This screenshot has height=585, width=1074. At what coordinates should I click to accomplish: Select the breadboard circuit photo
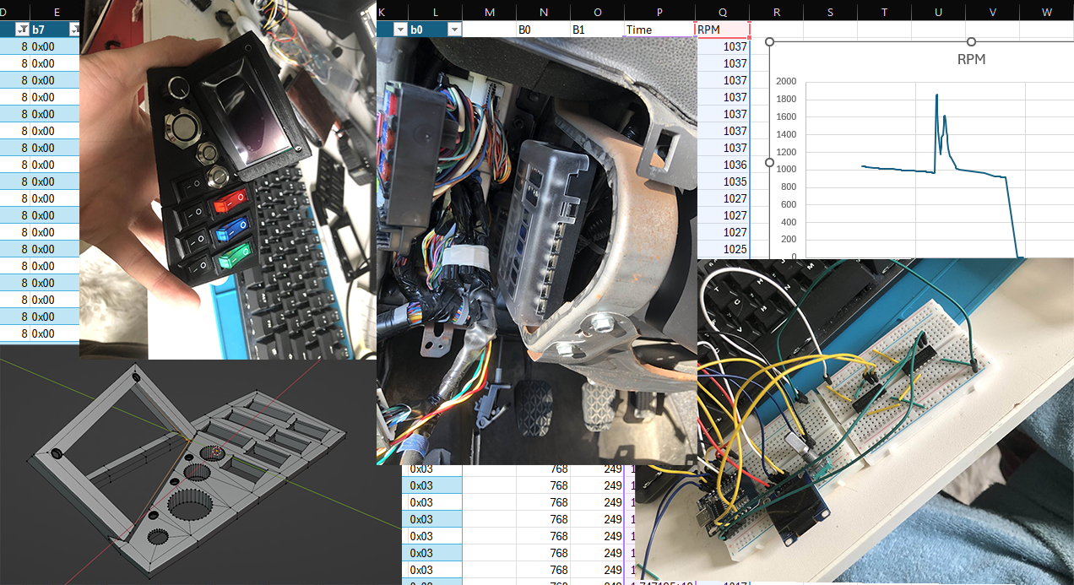point(854,421)
